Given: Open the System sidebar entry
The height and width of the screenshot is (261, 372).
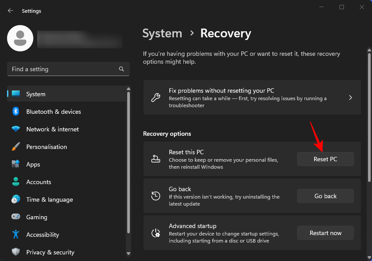Looking at the screenshot, I should [36, 94].
